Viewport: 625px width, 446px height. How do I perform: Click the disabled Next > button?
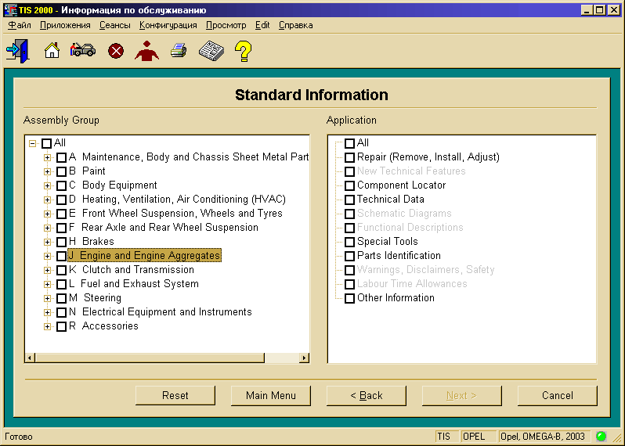click(x=461, y=395)
